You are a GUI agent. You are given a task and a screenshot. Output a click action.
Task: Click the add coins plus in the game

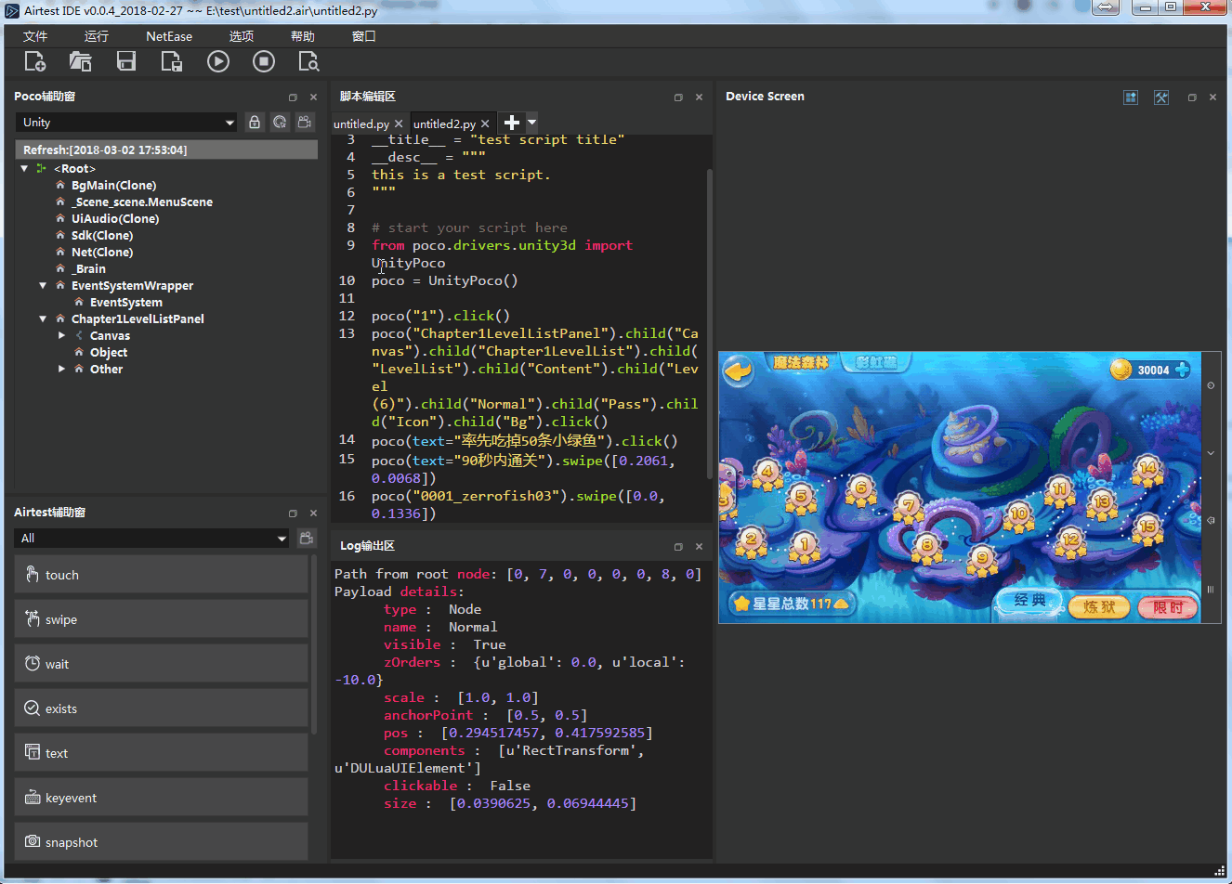click(1182, 370)
